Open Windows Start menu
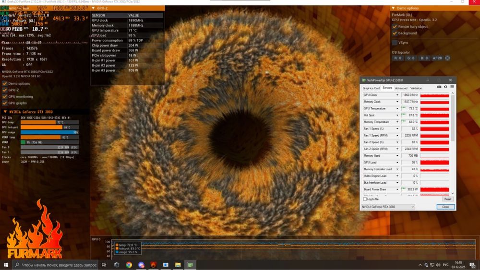 (6, 265)
